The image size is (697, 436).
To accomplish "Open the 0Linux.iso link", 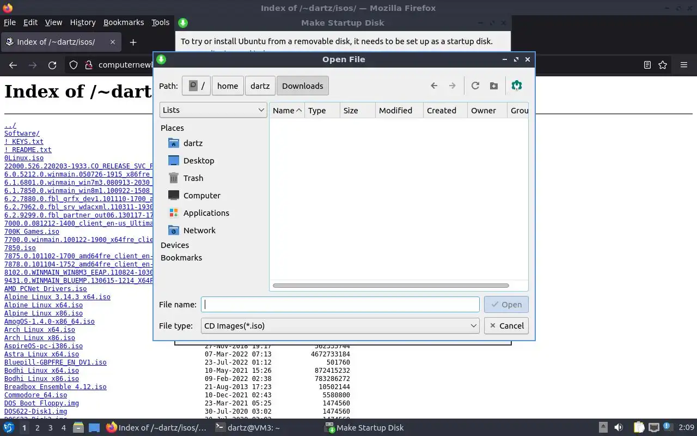I will [24, 158].
